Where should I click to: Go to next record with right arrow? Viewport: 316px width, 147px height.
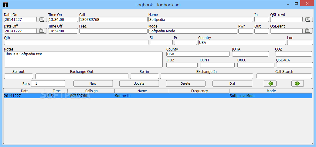click(x=297, y=83)
